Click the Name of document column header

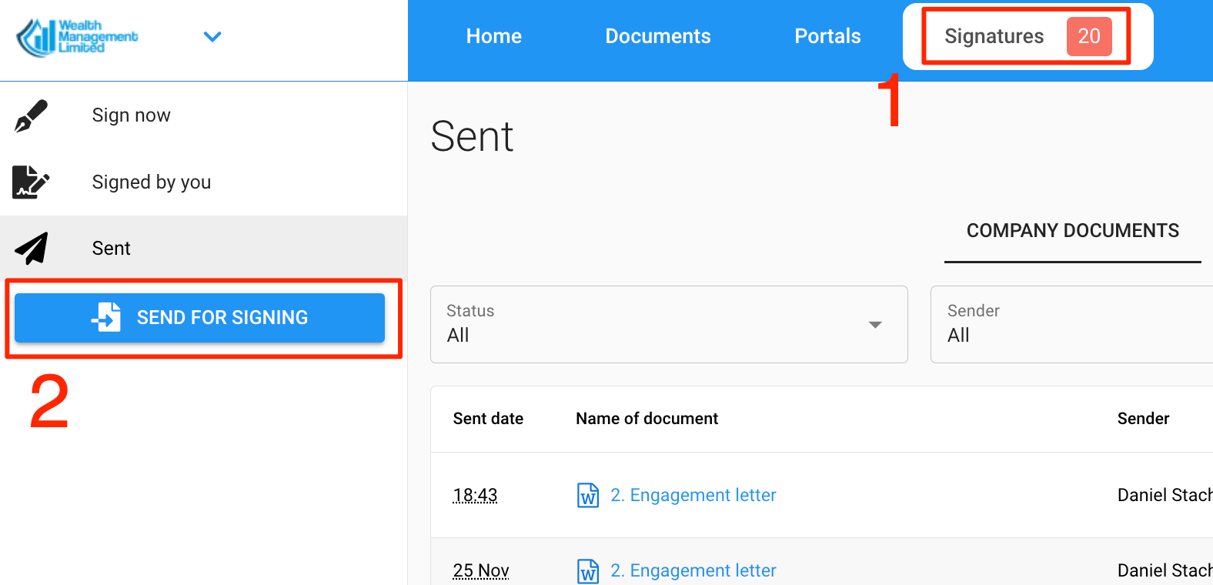point(647,419)
